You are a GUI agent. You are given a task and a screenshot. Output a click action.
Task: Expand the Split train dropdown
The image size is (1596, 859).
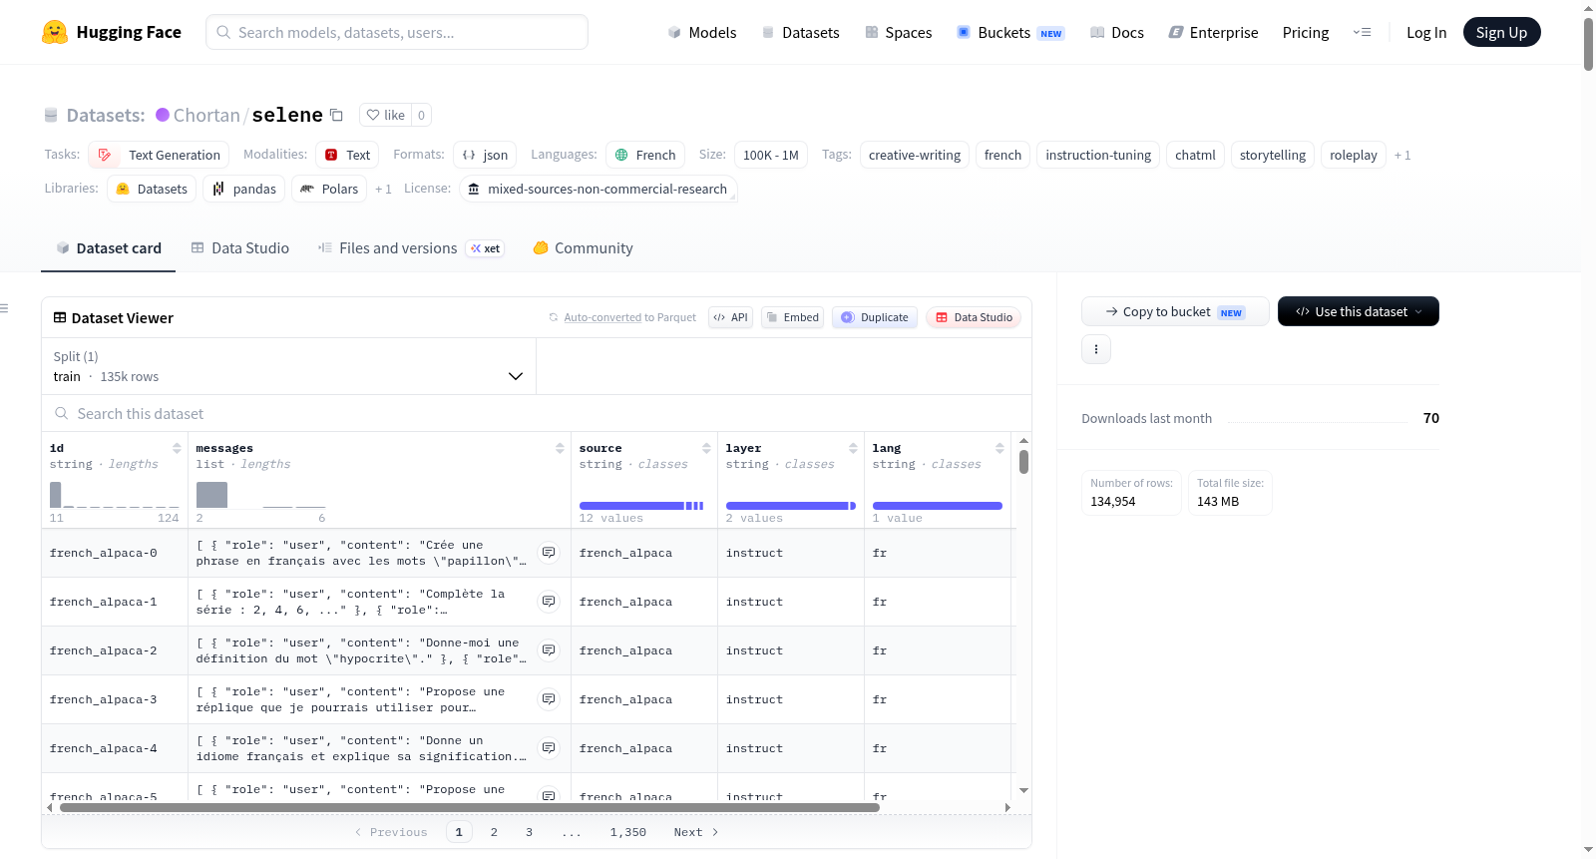coord(288,366)
